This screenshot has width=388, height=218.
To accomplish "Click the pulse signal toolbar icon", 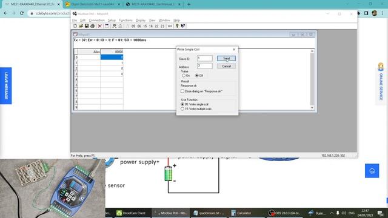I will (127, 26).
